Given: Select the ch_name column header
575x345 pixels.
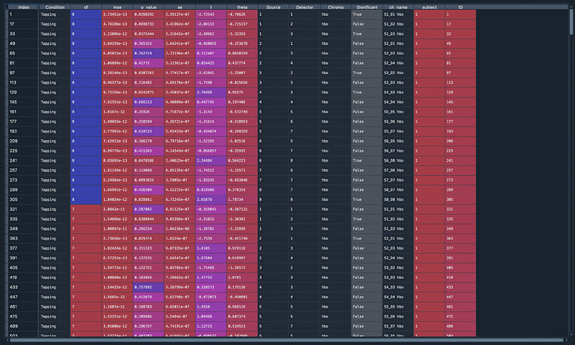Looking at the screenshot, I should click(397, 7).
